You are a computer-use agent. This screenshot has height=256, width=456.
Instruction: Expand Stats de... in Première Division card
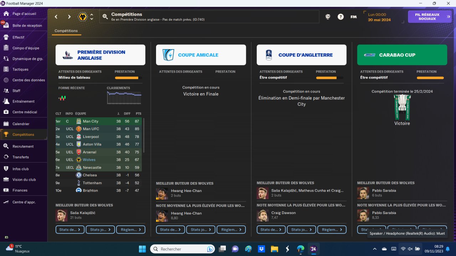[x=70, y=230]
